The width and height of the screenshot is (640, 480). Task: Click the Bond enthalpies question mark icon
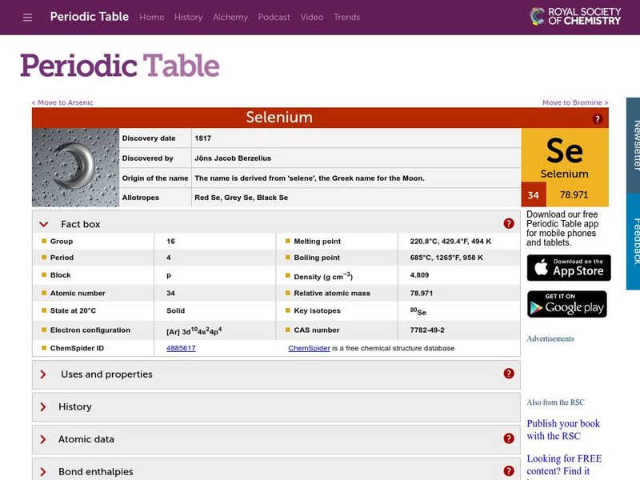[509, 470]
